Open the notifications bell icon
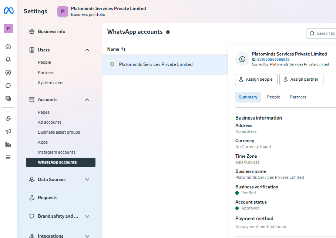 pyautogui.click(x=8, y=60)
